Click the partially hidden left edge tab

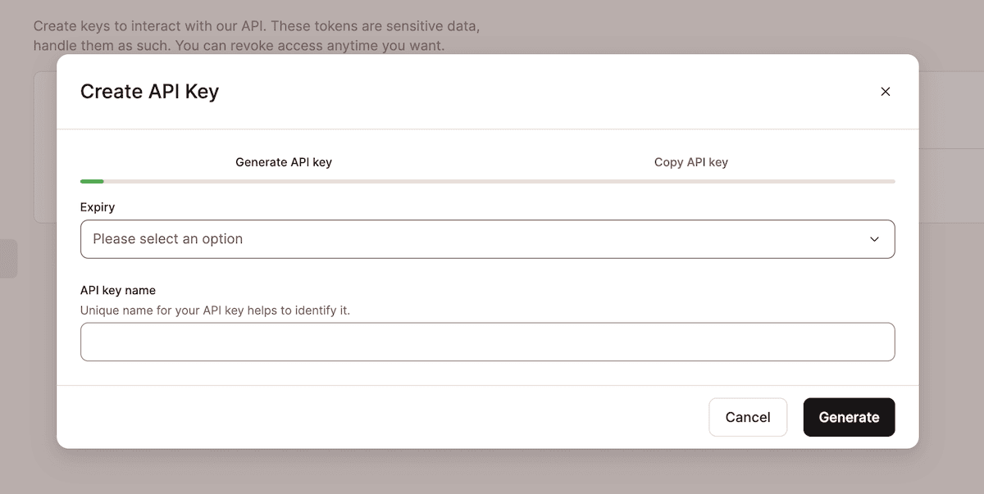point(8,259)
